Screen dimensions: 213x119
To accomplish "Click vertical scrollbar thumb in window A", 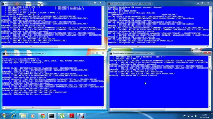I will (x=103, y=28).
